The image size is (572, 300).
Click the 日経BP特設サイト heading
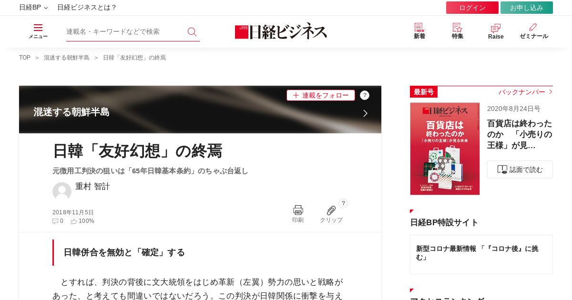pos(444,222)
